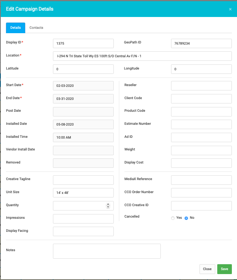This screenshot has height=280, width=237.
Task: Edit the Unit Size field
Action: [x=83, y=193]
